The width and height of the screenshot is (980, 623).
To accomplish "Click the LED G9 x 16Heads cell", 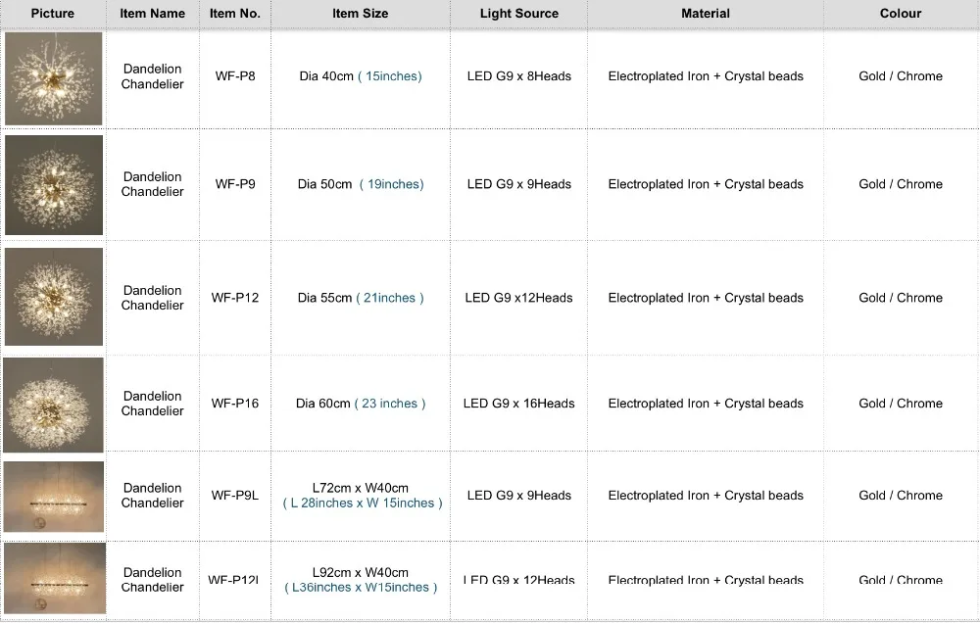I will point(519,404).
